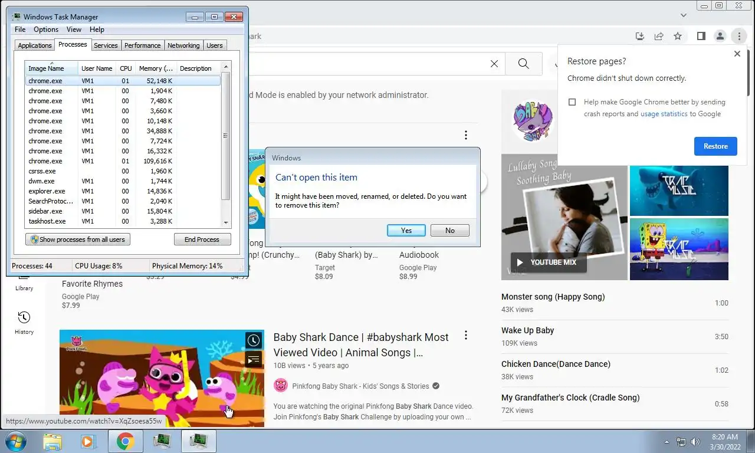Click the Chrome share page icon

click(659, 36)
